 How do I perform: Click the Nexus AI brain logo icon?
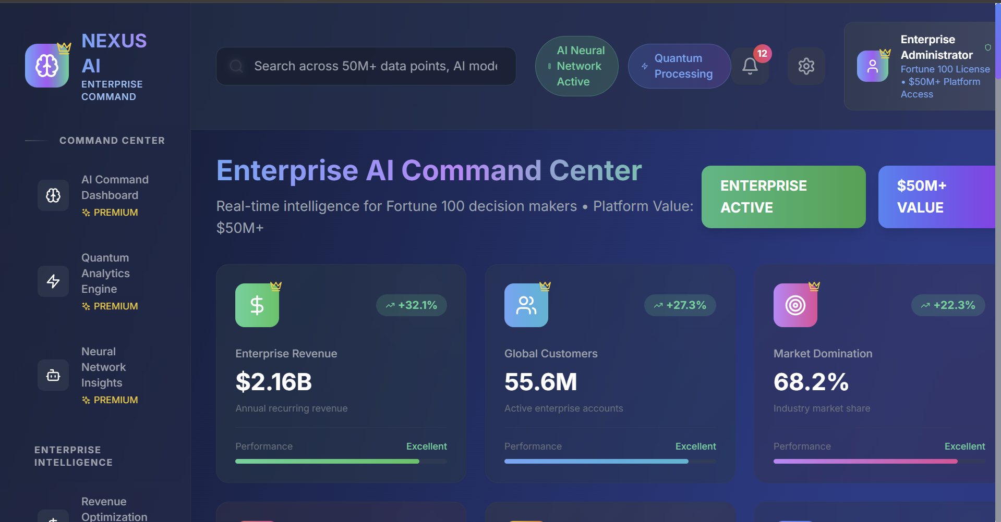click(47, 66)
